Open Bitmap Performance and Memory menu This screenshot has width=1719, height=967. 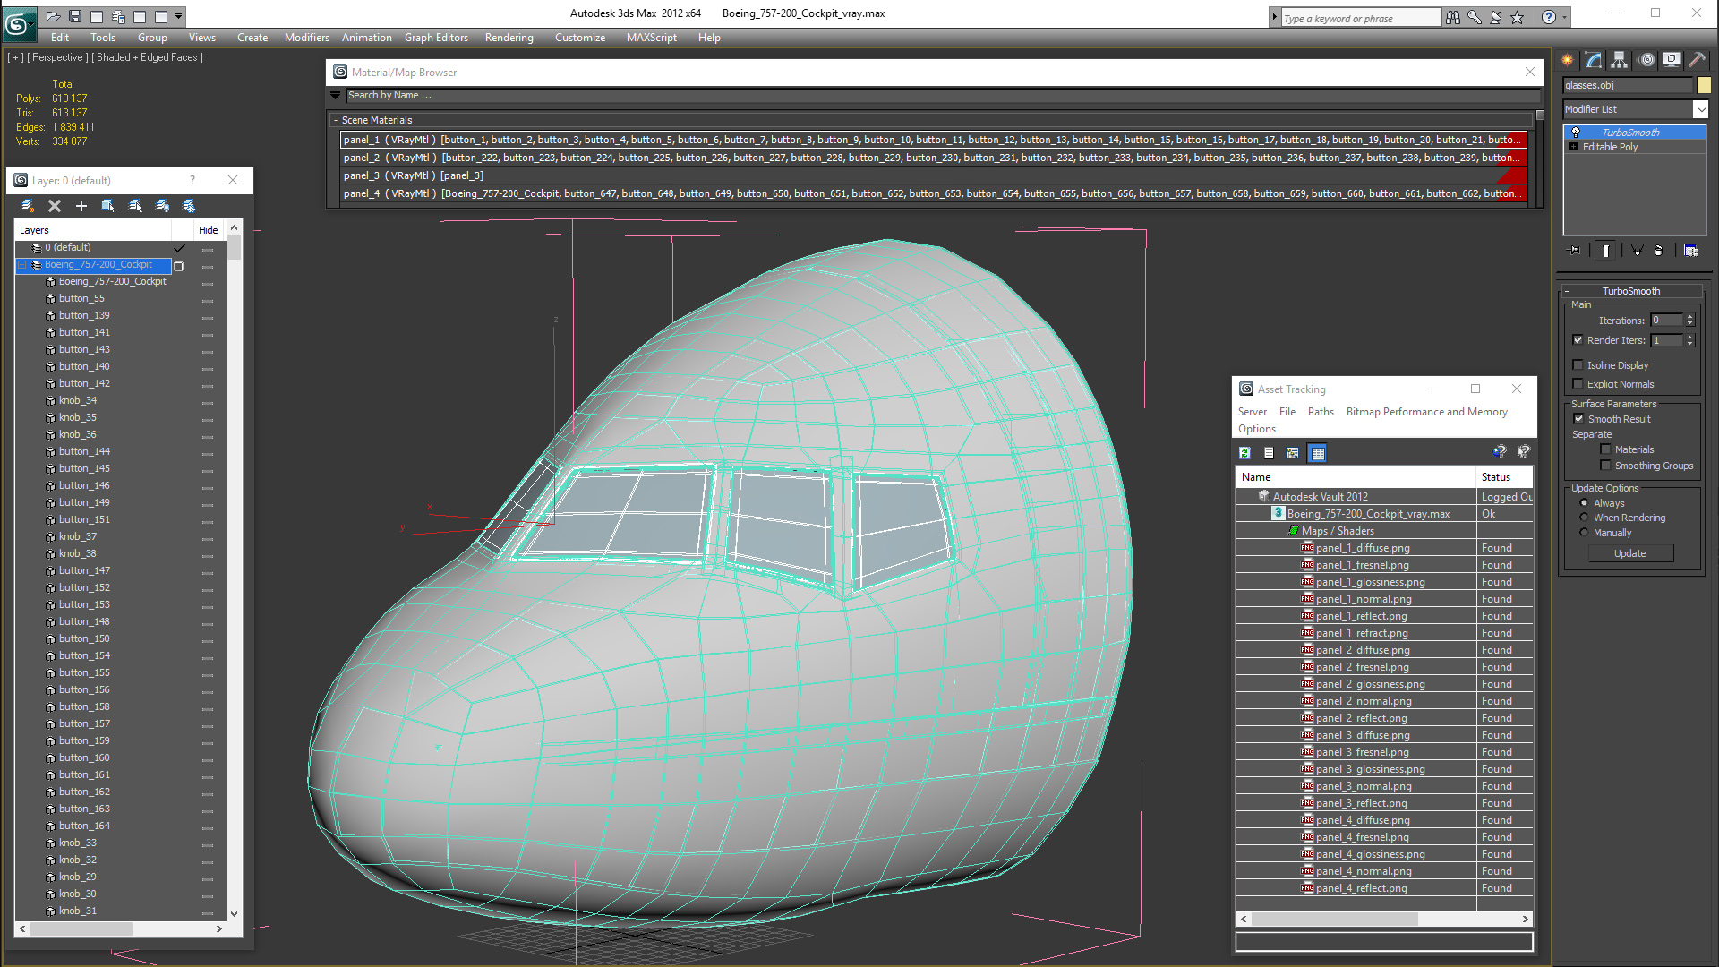tap(1427, 412)
